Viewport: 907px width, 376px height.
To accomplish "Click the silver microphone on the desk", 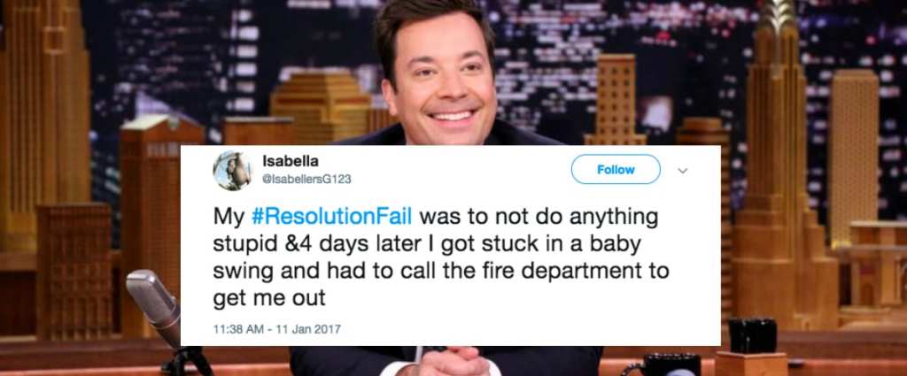I will 155,305.
